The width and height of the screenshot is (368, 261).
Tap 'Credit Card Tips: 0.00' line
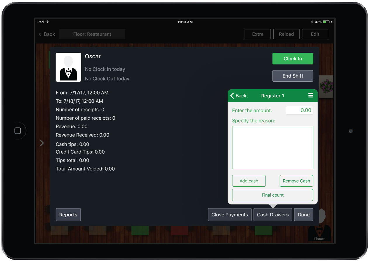(80, 152)
